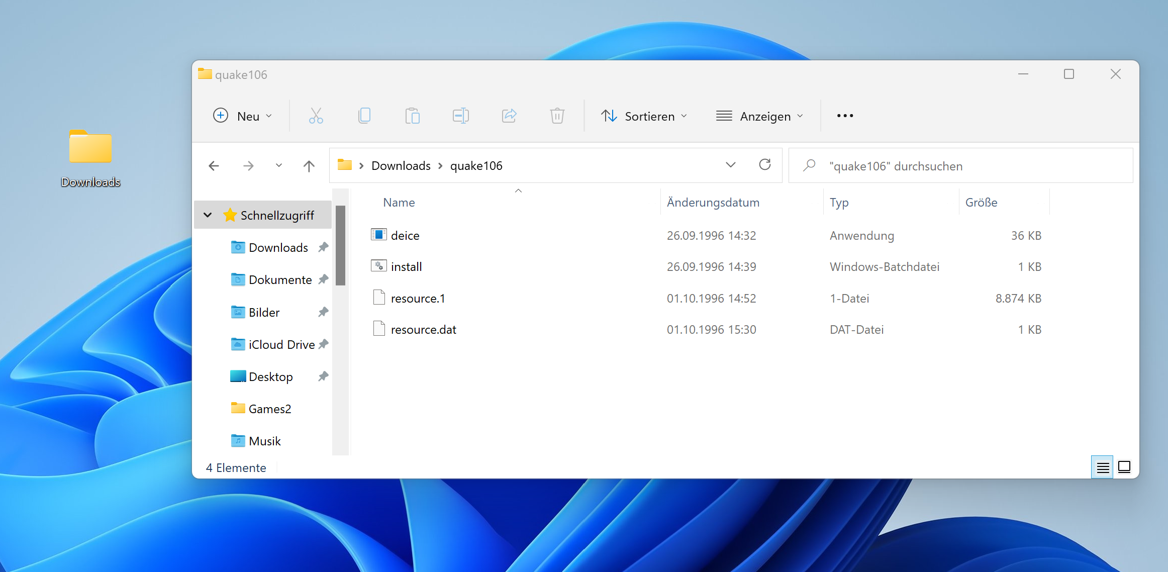Click the pin icon beside Dokumente
Viewport: 1168px width, 572px height.
click(323, 279)
